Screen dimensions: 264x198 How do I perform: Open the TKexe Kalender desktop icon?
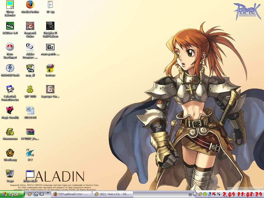pyautogui.click(x=10, y=9)
